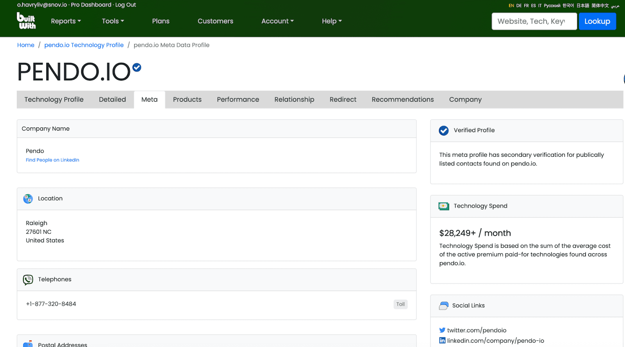Click the BuiltWith logo
625x347 pixels.
click(x=26, y=21)
